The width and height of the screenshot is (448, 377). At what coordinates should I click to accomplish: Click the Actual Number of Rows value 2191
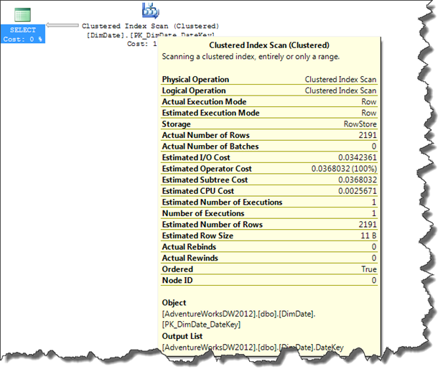tap(368, 135)
